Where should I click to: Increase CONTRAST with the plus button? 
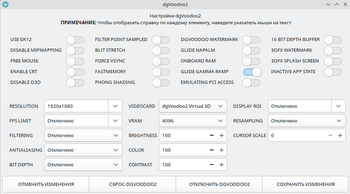pos(222,165)
